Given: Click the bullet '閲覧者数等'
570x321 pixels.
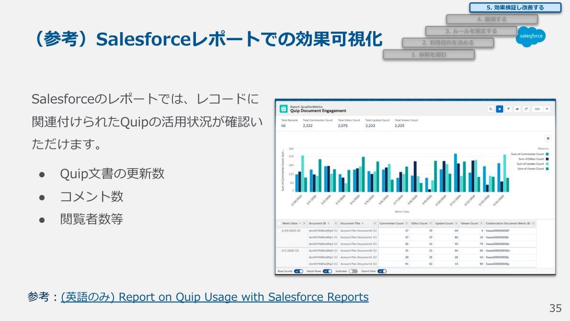Looking at the screenshot, I should click(x=91, y=219).
